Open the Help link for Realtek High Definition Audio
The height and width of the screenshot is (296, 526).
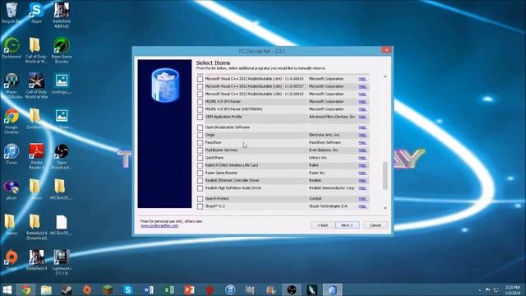click(362, 188)
